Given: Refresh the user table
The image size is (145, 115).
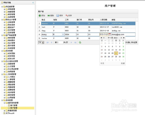Looking at the screenshot, I should point(80,42).
